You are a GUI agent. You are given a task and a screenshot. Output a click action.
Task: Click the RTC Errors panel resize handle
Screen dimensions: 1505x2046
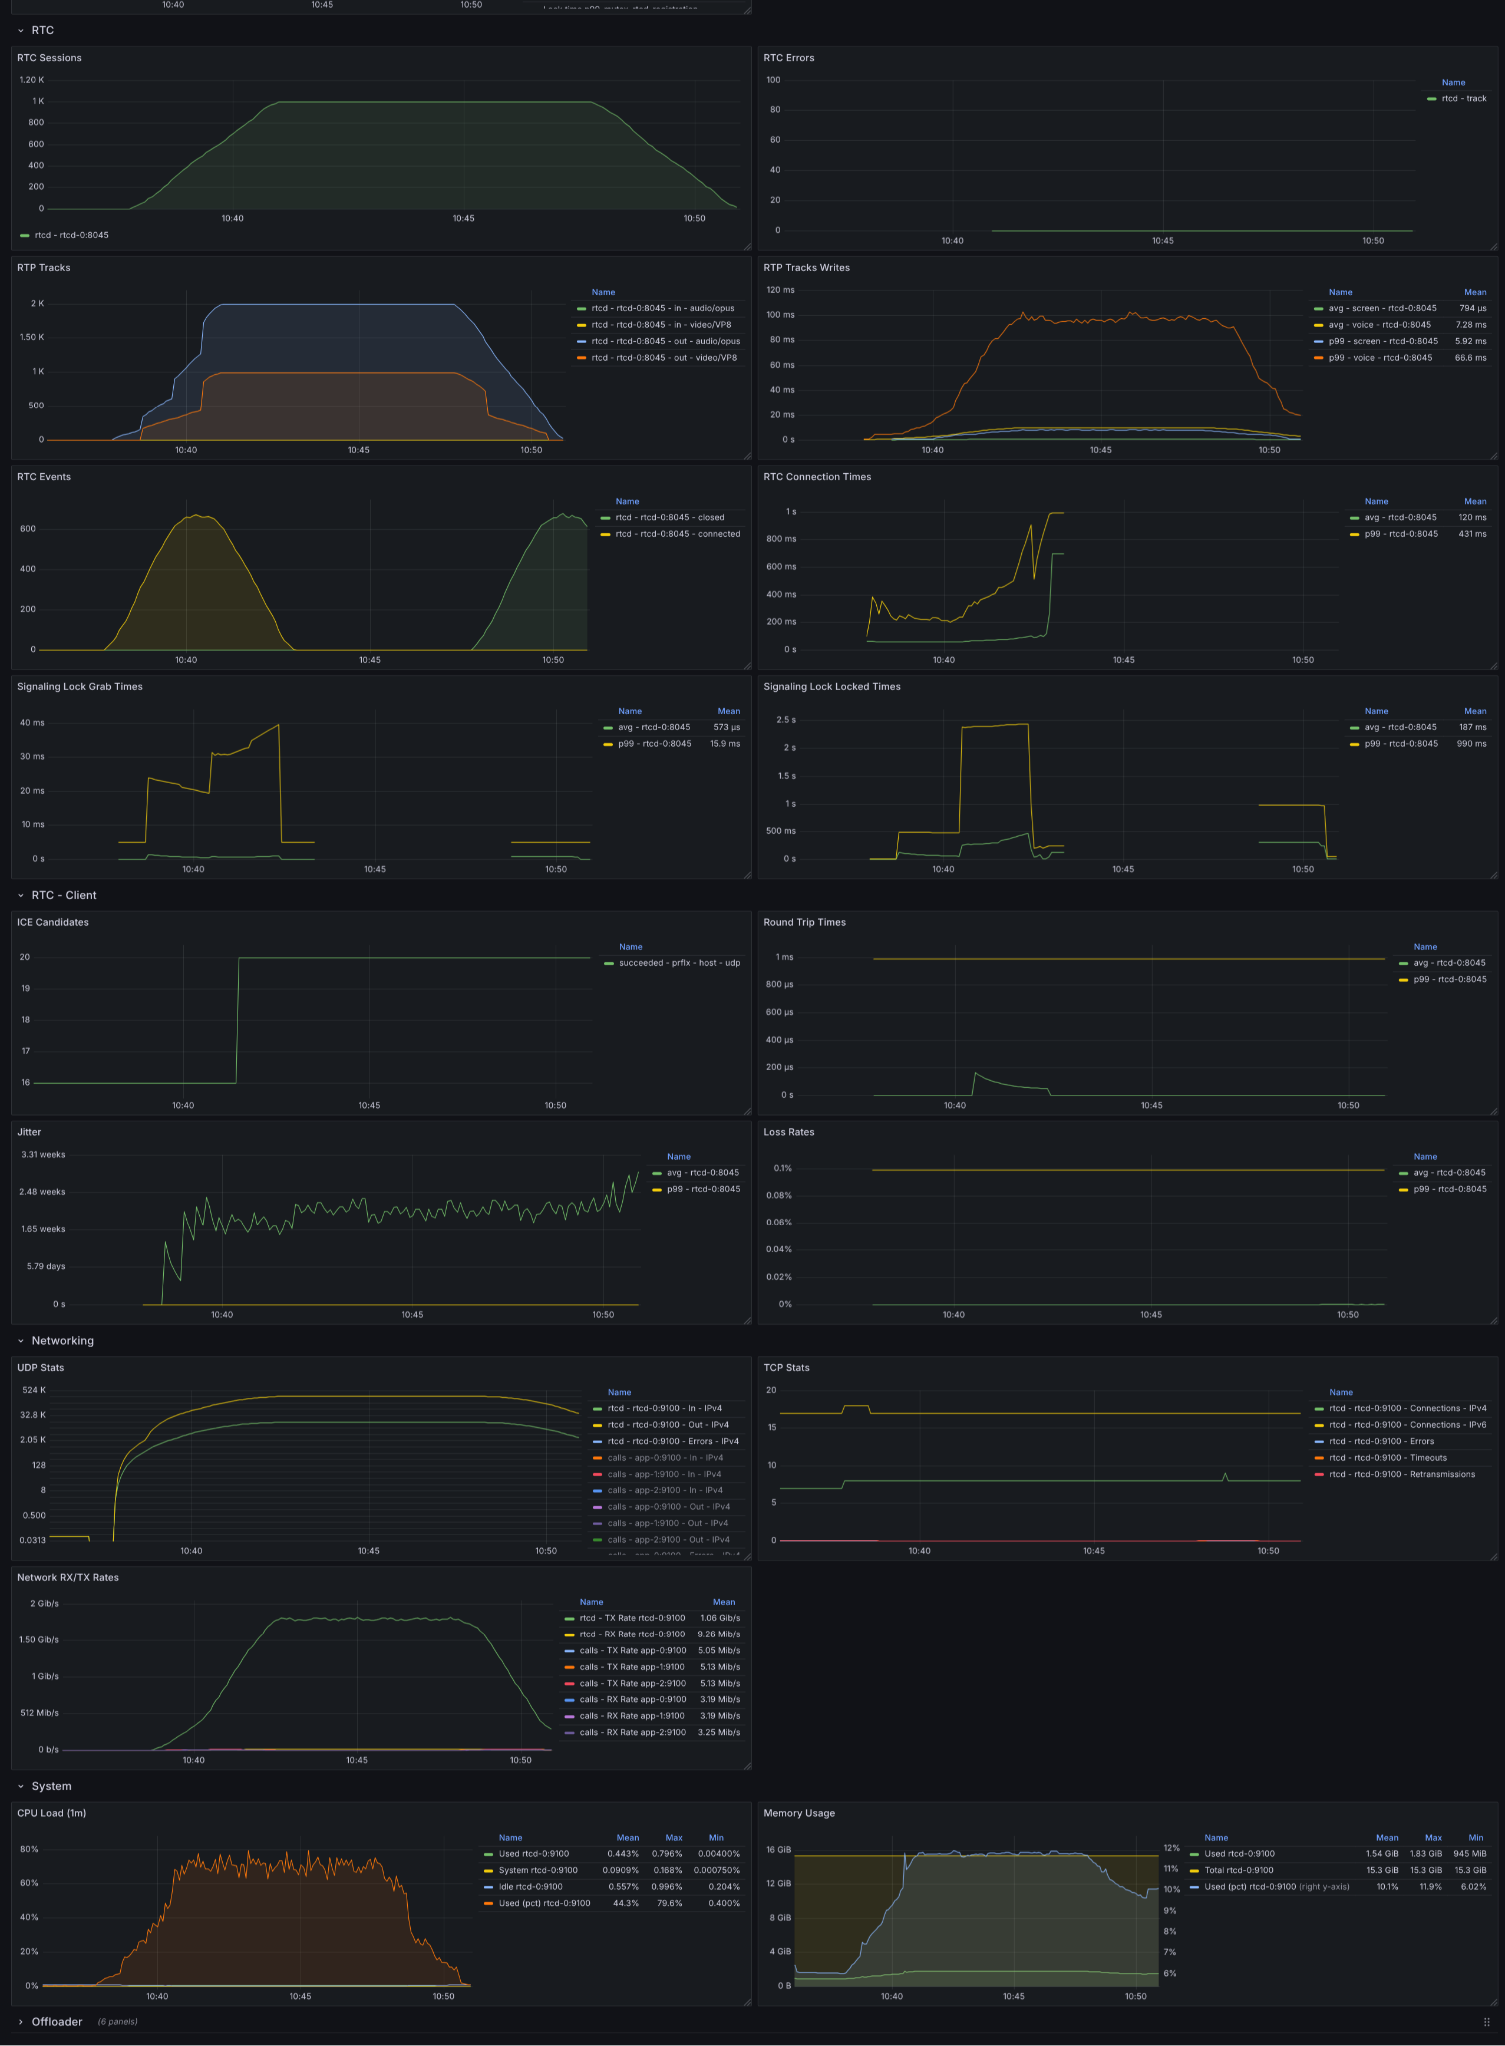[1493, 246]
